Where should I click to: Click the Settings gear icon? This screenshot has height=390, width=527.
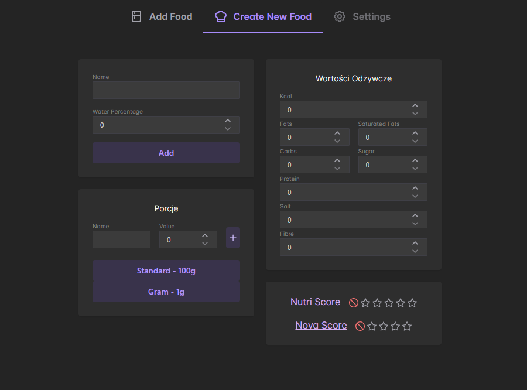click(x=340, y=16)
